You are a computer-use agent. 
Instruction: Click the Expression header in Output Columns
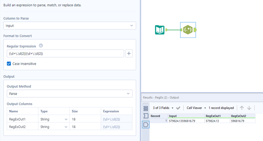[x=117, y=111]
